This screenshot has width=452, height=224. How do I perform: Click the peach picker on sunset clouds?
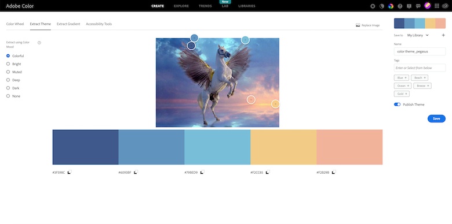tap(251, 100)
